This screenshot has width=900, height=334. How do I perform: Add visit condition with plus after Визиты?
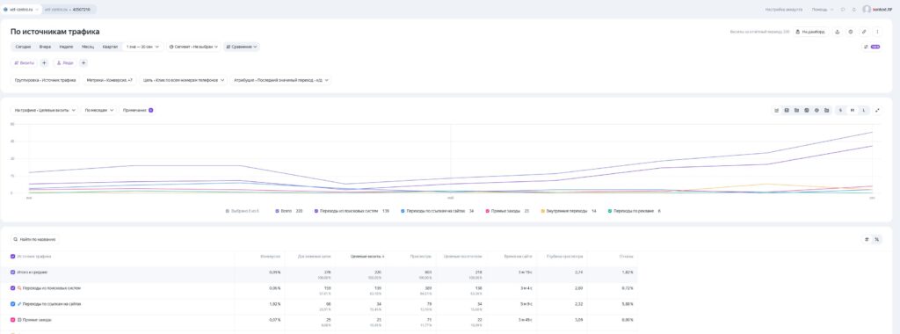(x=44, y=62)
